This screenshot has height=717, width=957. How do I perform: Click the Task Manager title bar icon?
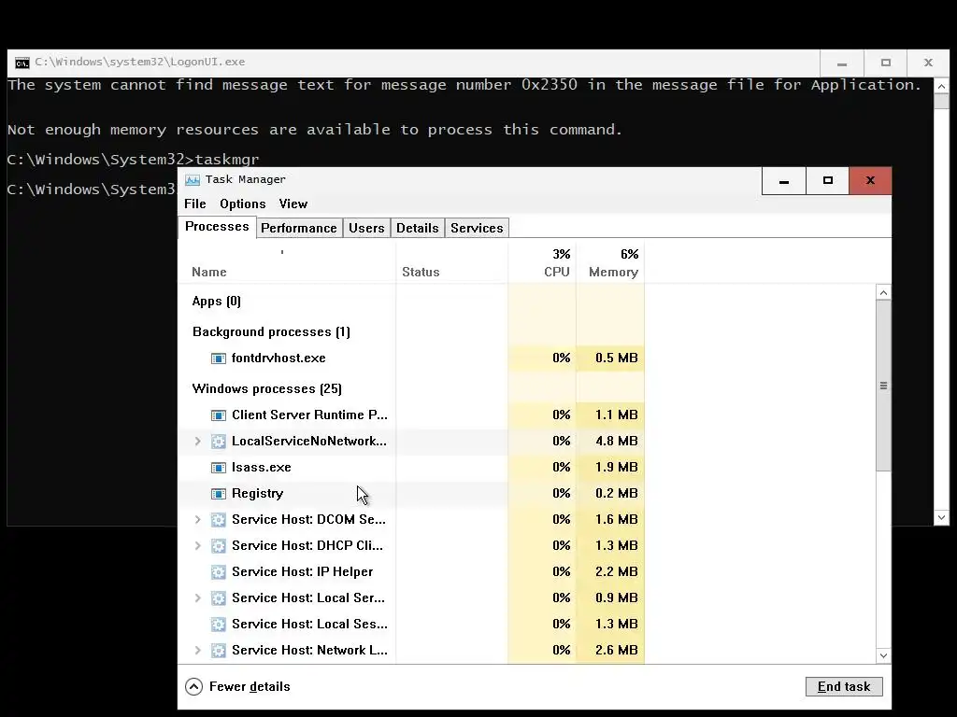tap(193, 180)
